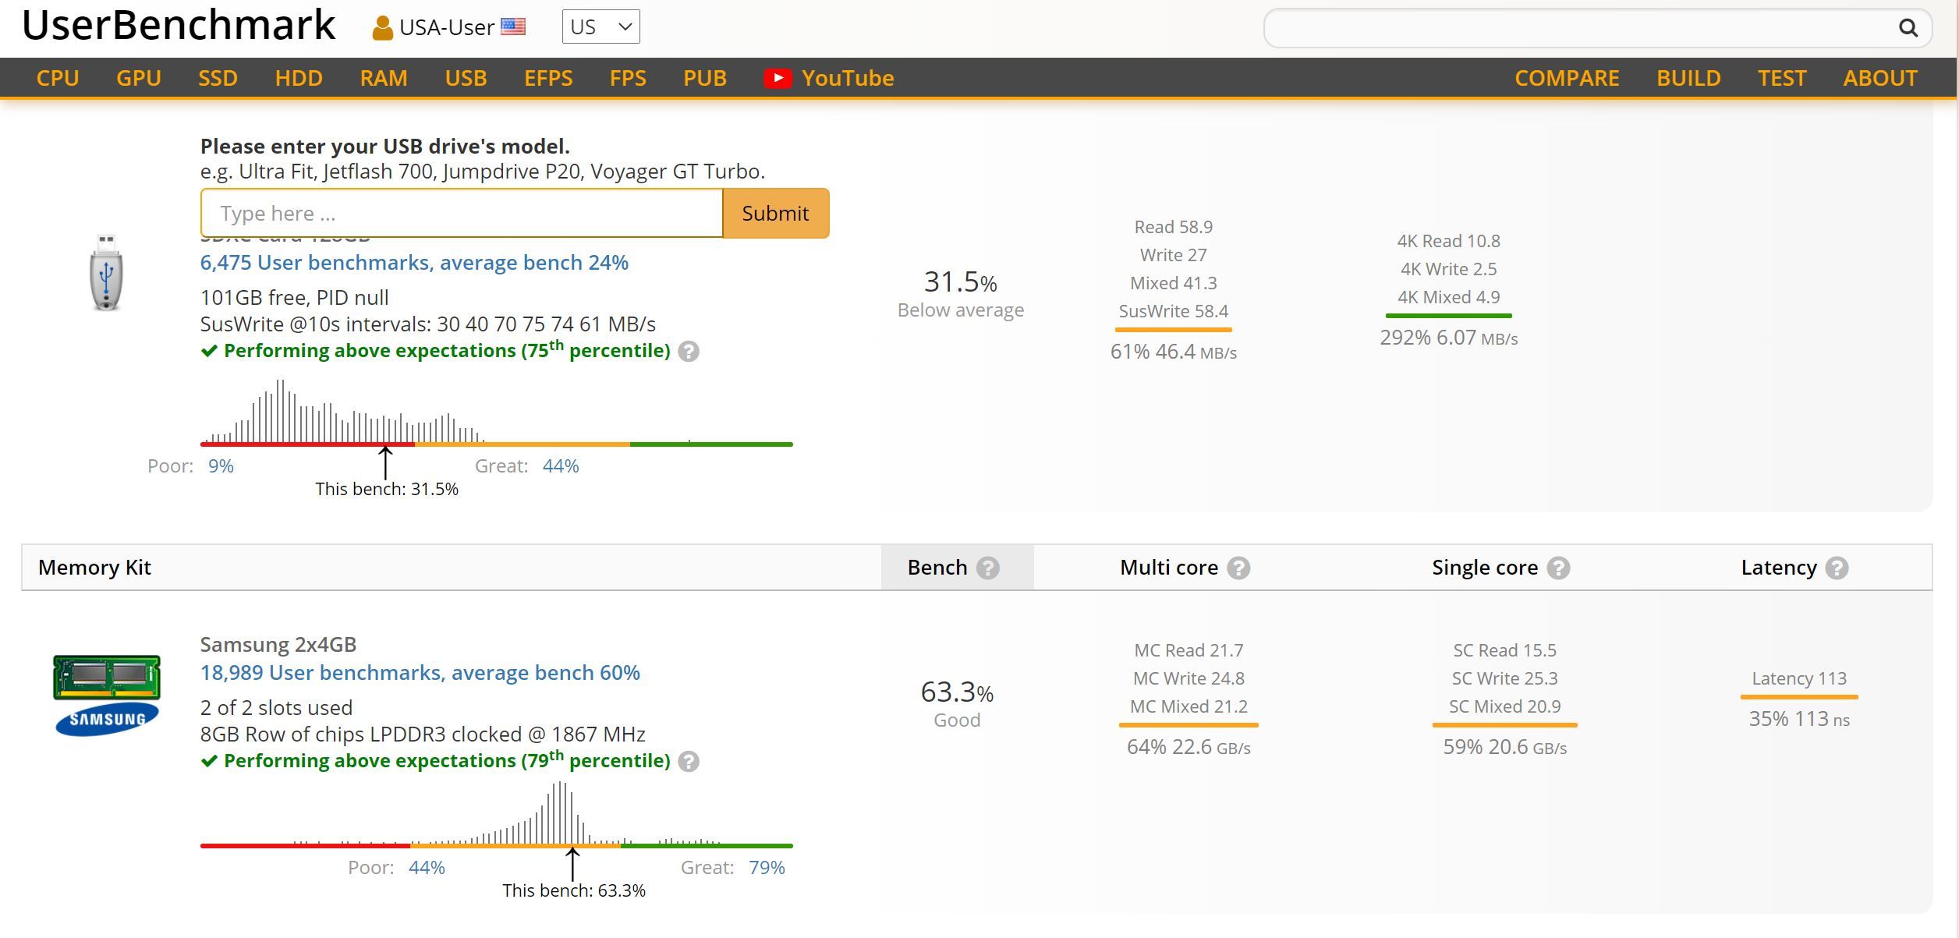This screenshot has height=938, width=1959.
Task: Click the 4K Mixed 4.9 value
Action: click(1449, 298)
